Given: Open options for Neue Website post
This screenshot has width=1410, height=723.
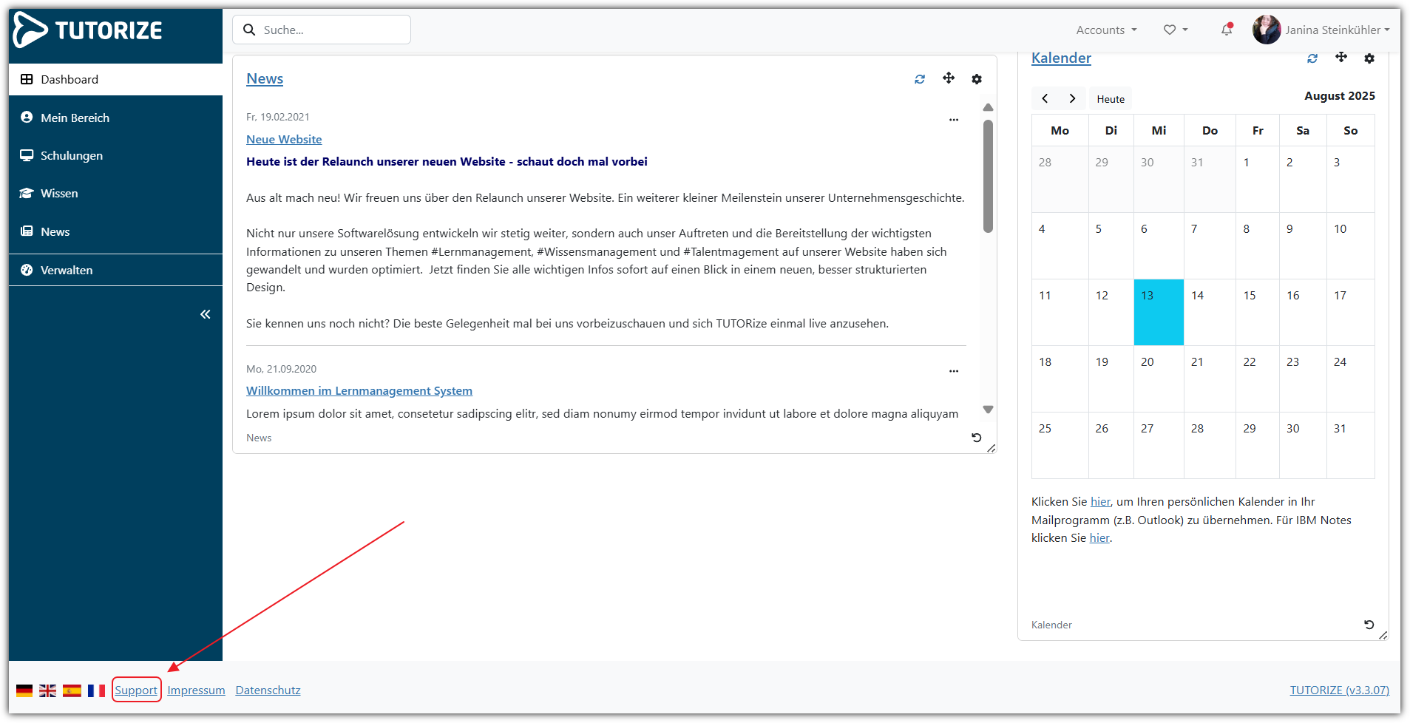Looking at the screenshot, I should click(x=953, y=120).
